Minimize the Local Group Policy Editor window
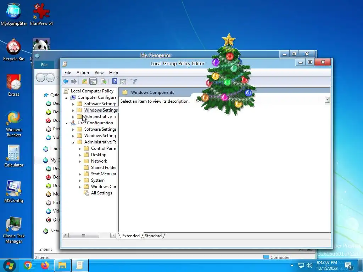The height and width of the screenshot is (272, 363). click(x=301, y=62)
